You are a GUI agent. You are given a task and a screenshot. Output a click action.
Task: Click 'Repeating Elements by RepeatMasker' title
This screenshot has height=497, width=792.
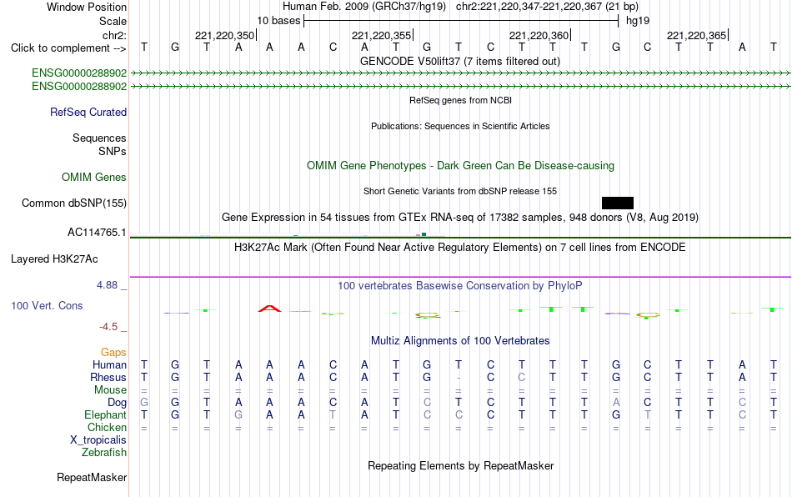461,465
